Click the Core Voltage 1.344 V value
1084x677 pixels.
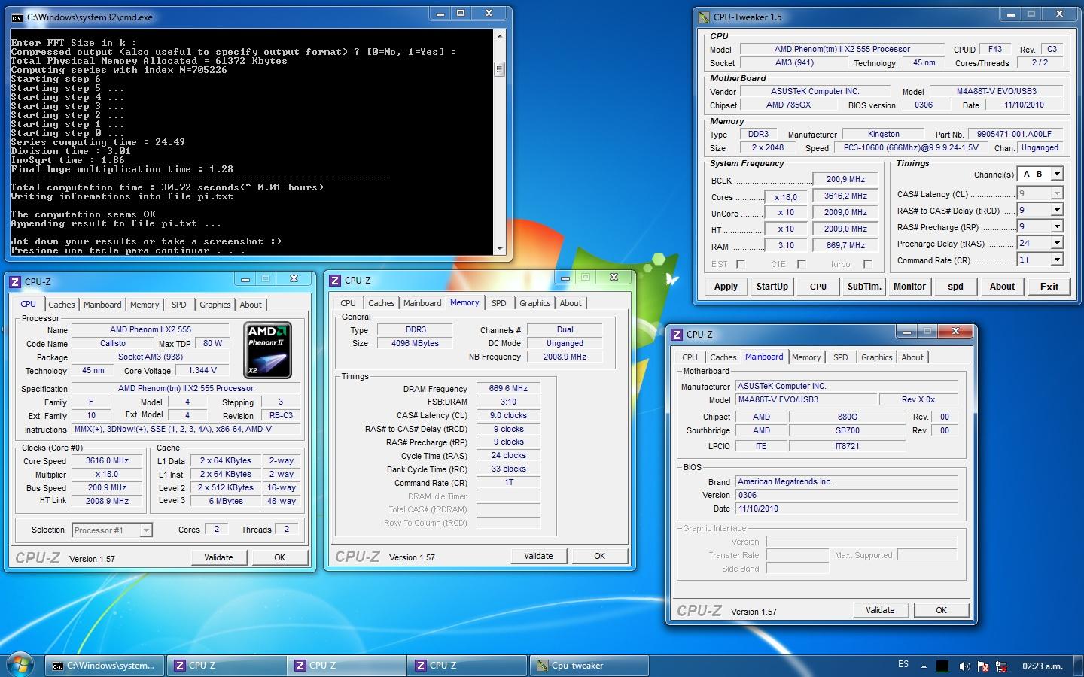pyautogui.click(x=202, y=370)
